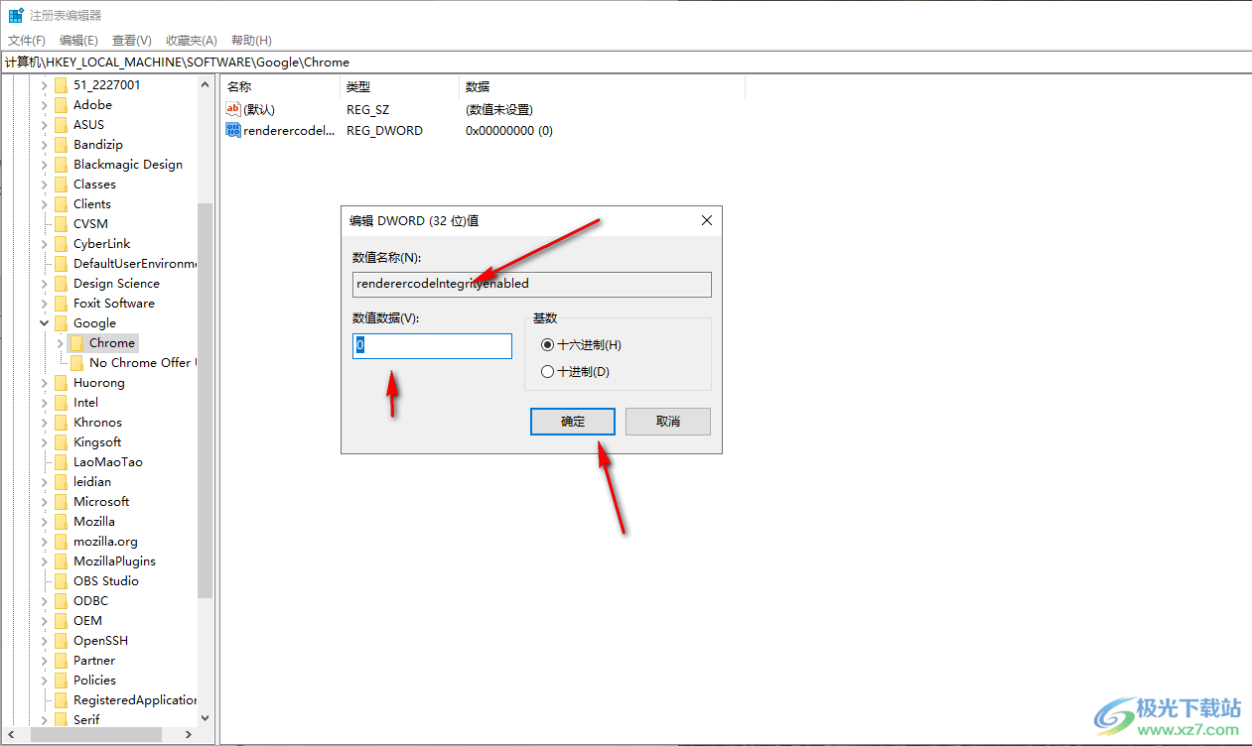This screenshot has width=1252, height=746.
Task: Click the Chrome folder icon
Action: [76, 342]
